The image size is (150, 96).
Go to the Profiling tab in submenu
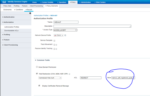pos(16,6)
